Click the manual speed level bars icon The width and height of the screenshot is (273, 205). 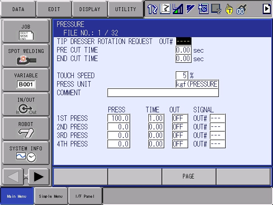tap(177, 9)
